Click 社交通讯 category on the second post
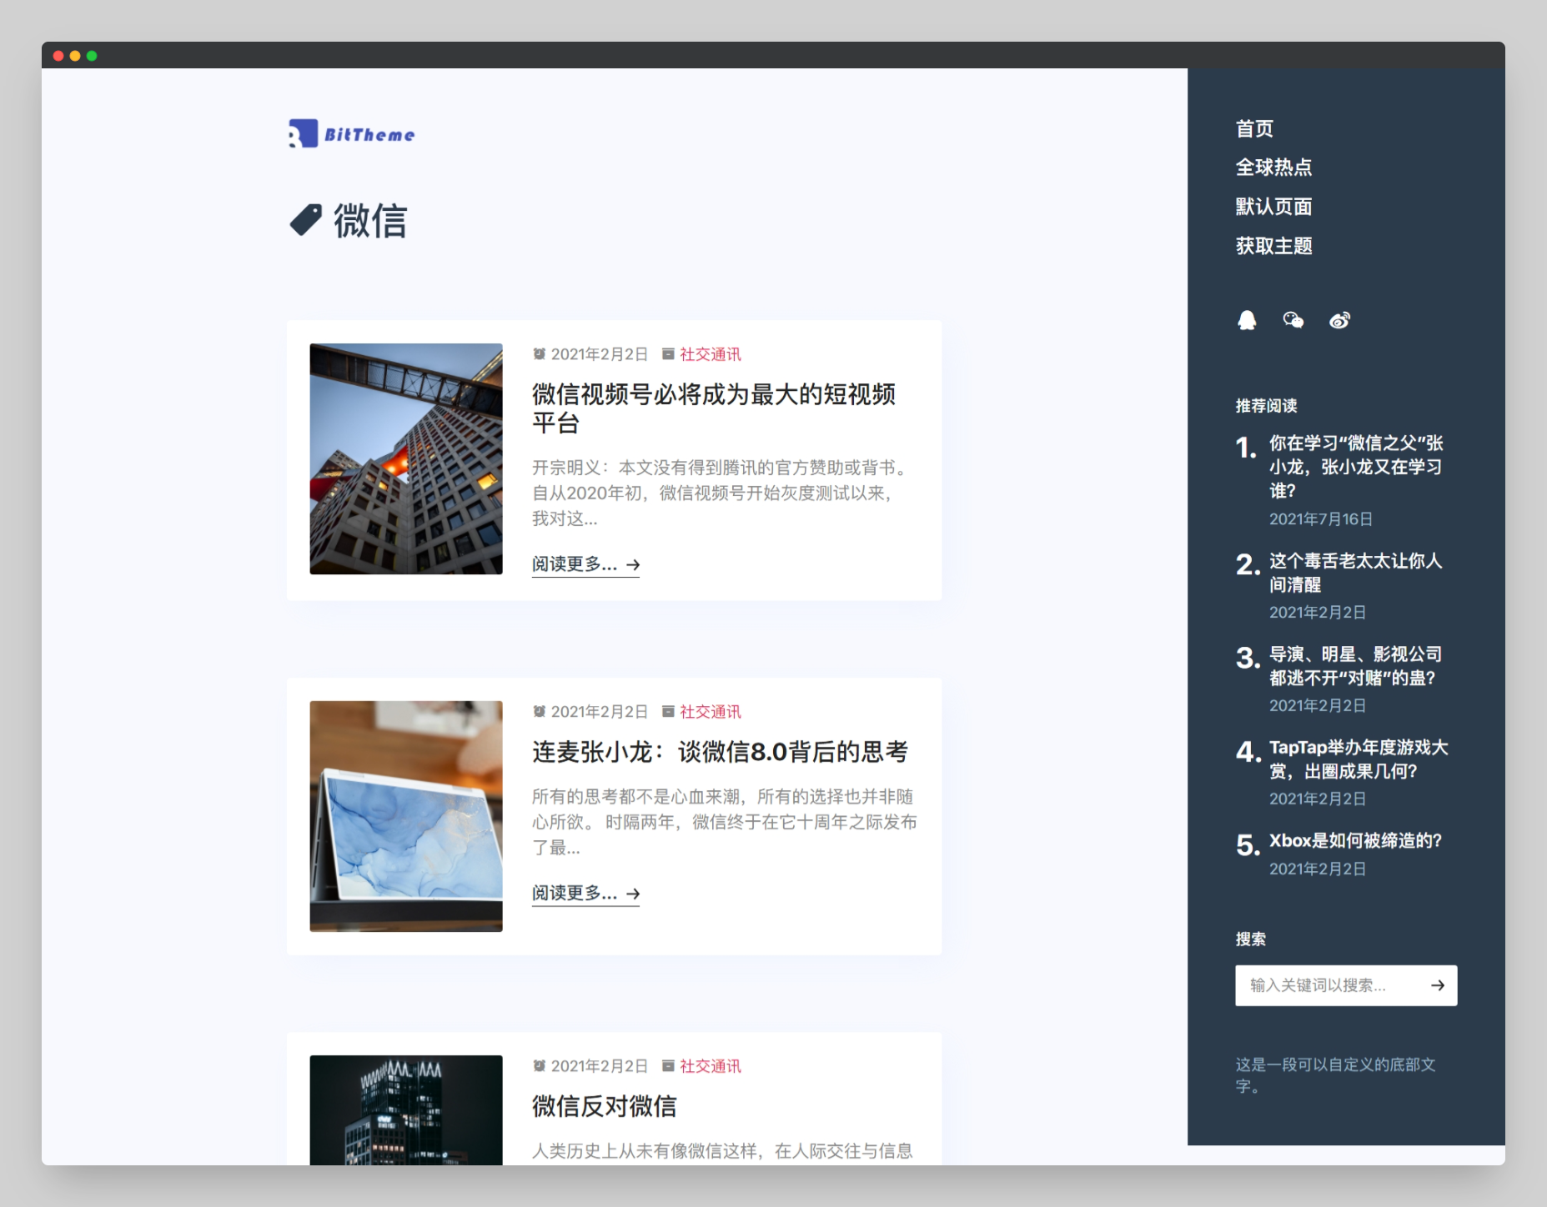 click(x=711, y=711)
